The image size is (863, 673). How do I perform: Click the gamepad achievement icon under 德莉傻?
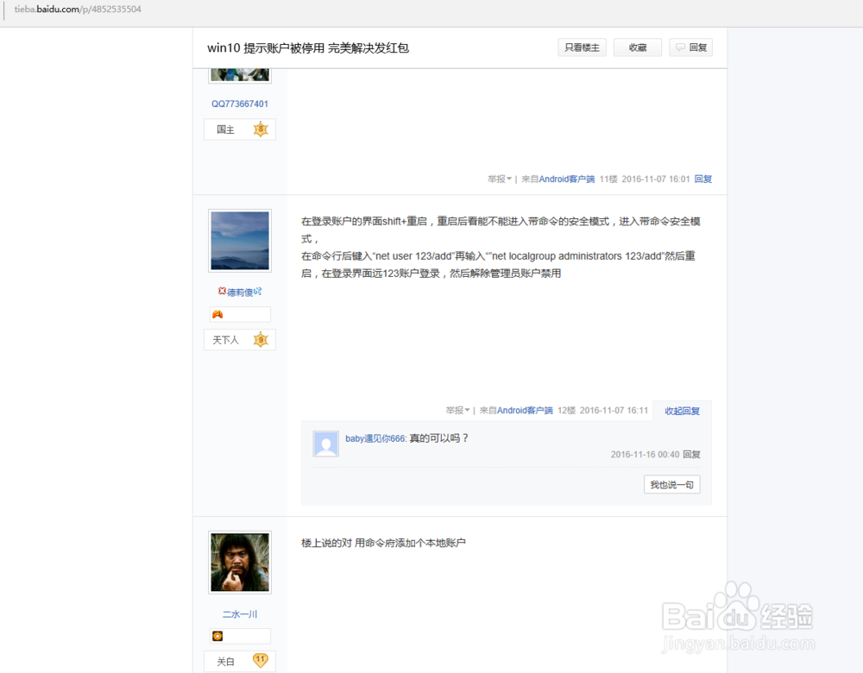[217, 314]
